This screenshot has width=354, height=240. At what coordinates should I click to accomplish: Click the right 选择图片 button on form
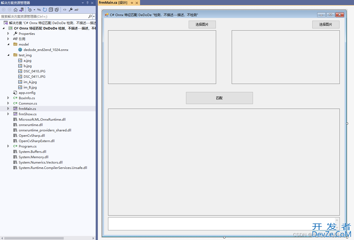click(326, 24)
